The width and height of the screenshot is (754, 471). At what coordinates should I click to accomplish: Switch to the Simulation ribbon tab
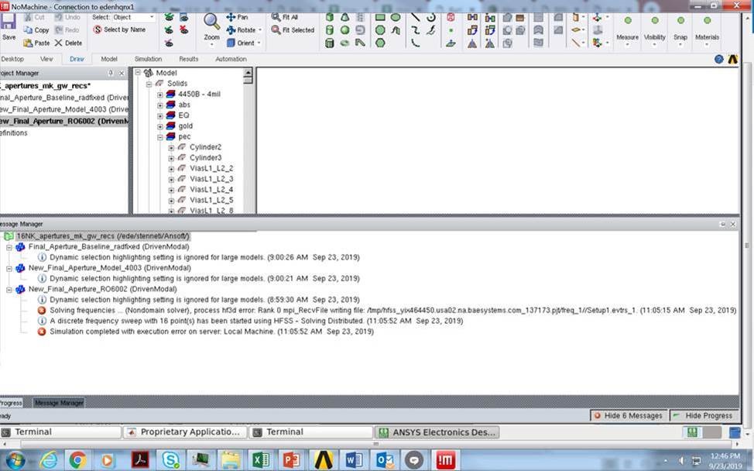pyautogui.click(x=149, y=58)
